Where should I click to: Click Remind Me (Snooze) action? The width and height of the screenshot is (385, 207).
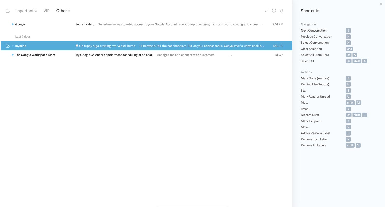pos(315,84)
